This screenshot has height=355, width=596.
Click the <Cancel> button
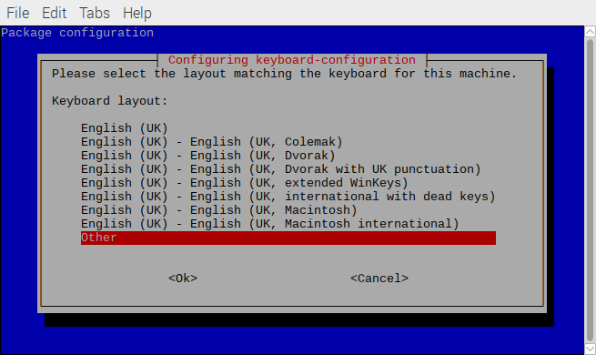(379, 279)
